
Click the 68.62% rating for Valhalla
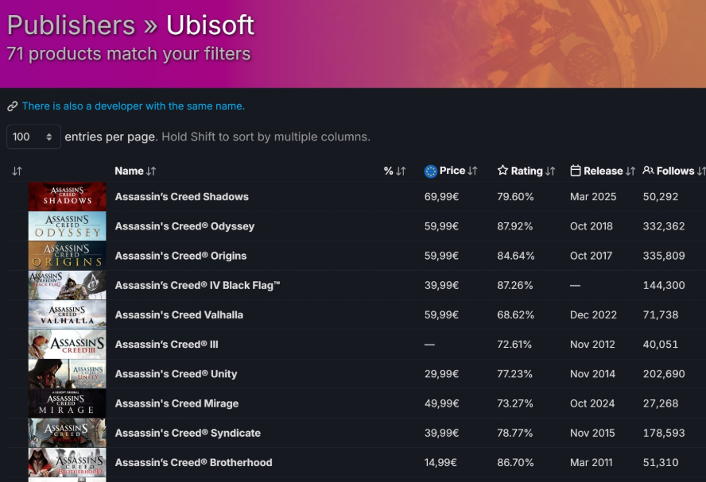click(515, 314)
